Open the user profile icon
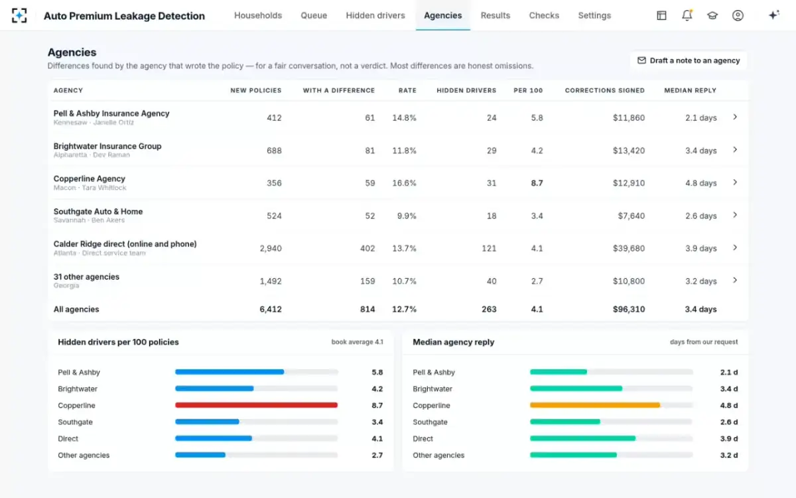Image resolution: width=796 pixels, height=498 pixels. (x=738, y=15)
